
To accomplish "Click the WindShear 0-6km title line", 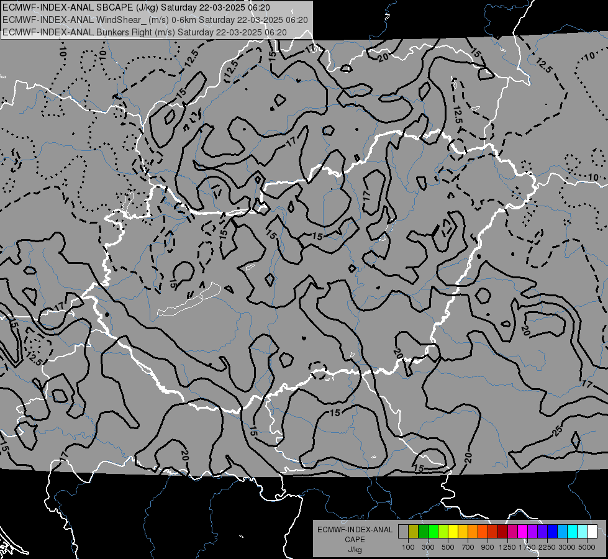I will [155, 20].
